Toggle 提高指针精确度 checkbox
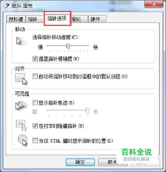The width and height of the screenshot is (166, 172). (35, 59)
